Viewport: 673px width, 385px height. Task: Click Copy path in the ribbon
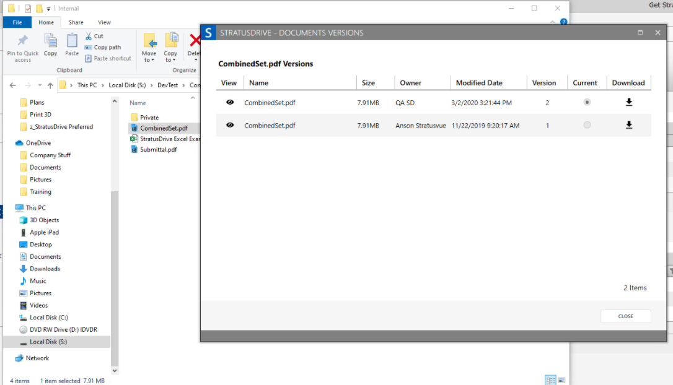click(x=103, y=47)
